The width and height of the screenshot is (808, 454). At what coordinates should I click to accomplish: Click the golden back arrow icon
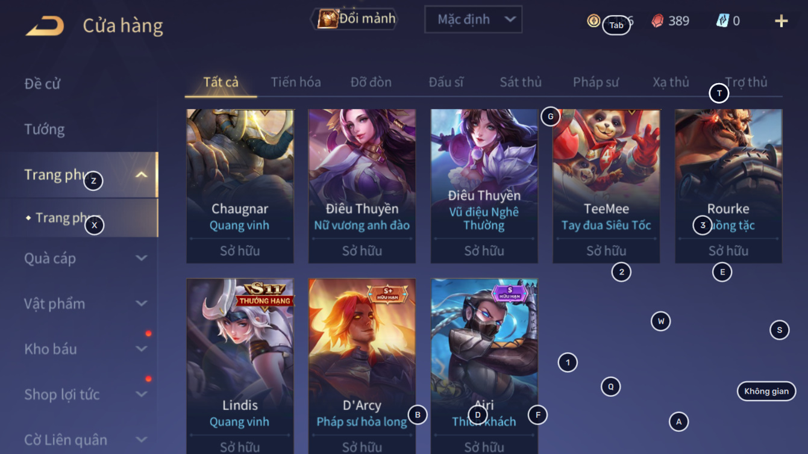coord(45,26)
